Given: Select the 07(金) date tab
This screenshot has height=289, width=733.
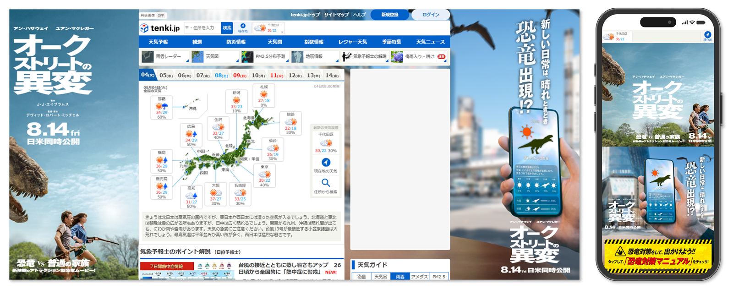Looking at the screenshot, I should (x=202, y=75).
